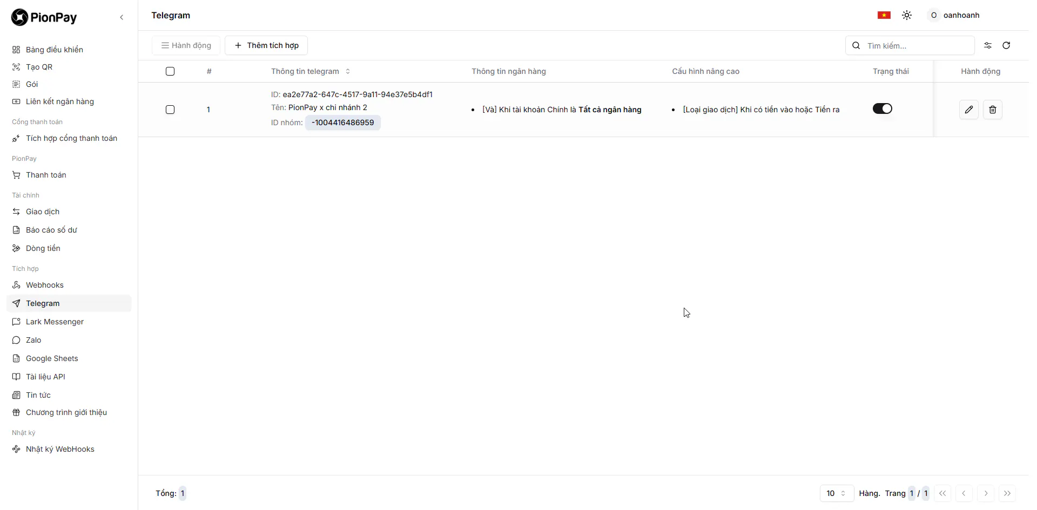Open Báo cáo số dư report
This screenshot has height=510, width=1037.
[x=69, y=230]
